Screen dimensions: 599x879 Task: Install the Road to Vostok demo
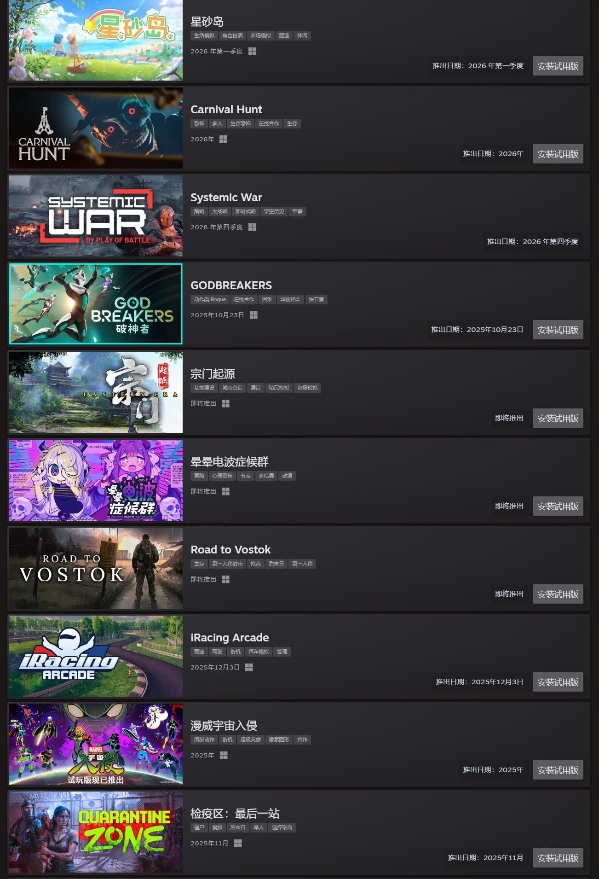click(x=558, y=594)
